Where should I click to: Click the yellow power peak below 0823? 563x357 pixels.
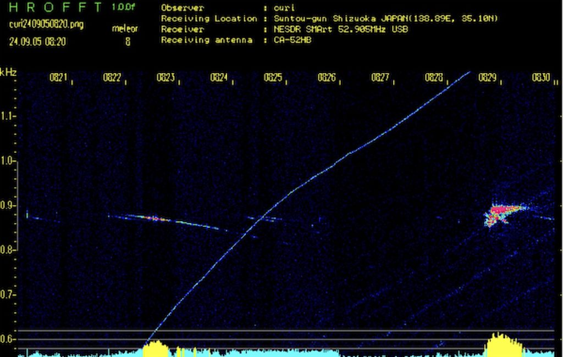click(x=156, y=348)
